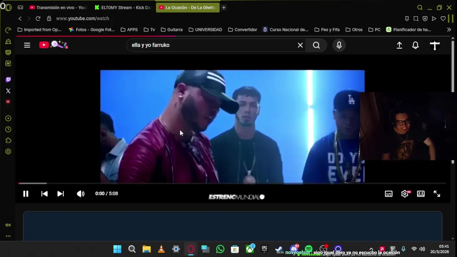This screenshot has width=457, height=257.
Task: Open the Otros bookmarks folder
Action: tap(354, 30)
